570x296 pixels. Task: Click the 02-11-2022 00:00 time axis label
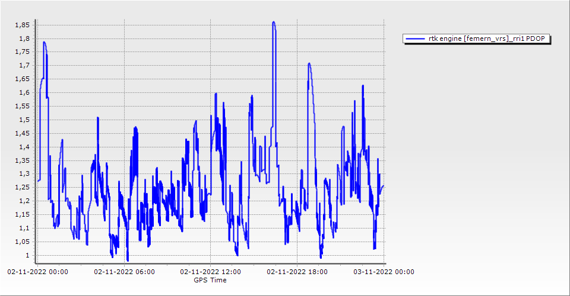[x=37, y=272]
